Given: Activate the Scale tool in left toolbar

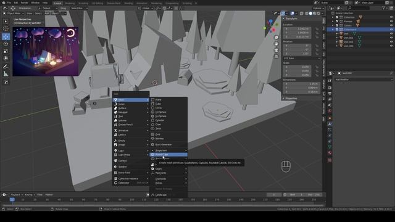Looking at the screenshot, I should (x=6, y=51).
